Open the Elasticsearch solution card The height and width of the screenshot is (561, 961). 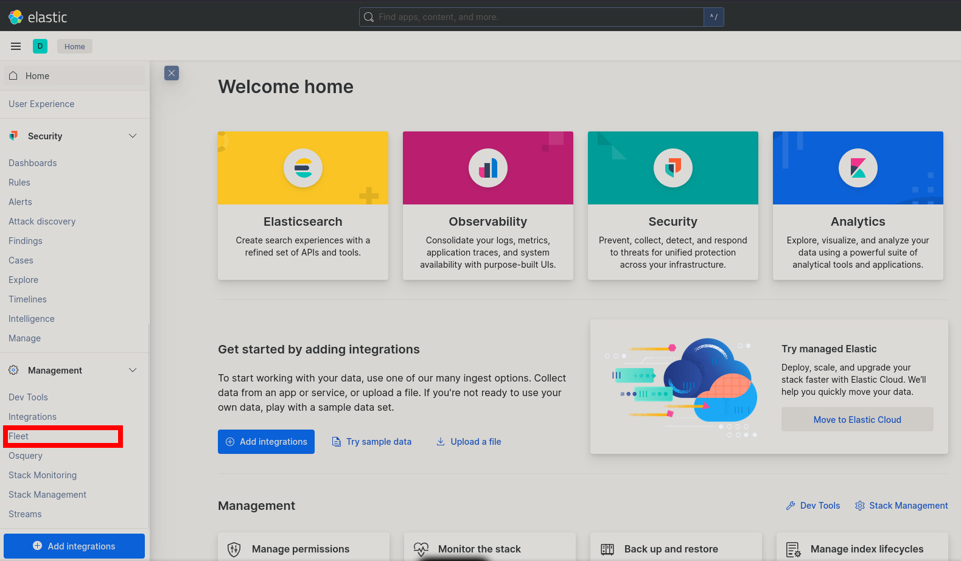click(x=303, y=206)
